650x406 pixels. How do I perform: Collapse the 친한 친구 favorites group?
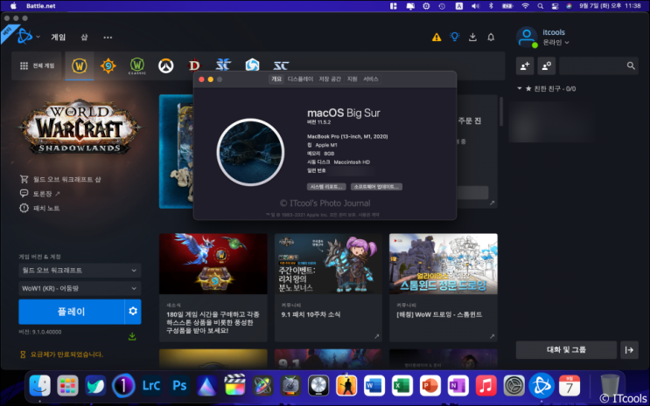(x=520, y=88)
